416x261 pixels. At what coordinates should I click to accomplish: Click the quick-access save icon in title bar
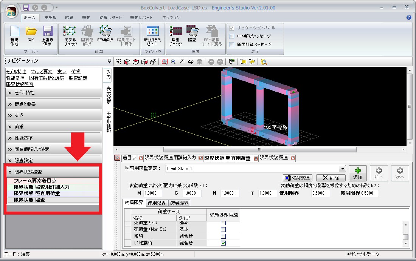point(26,8)
